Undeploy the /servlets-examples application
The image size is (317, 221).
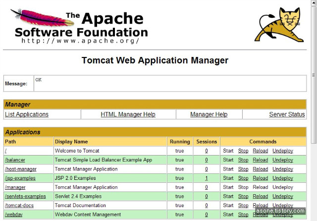283,196
